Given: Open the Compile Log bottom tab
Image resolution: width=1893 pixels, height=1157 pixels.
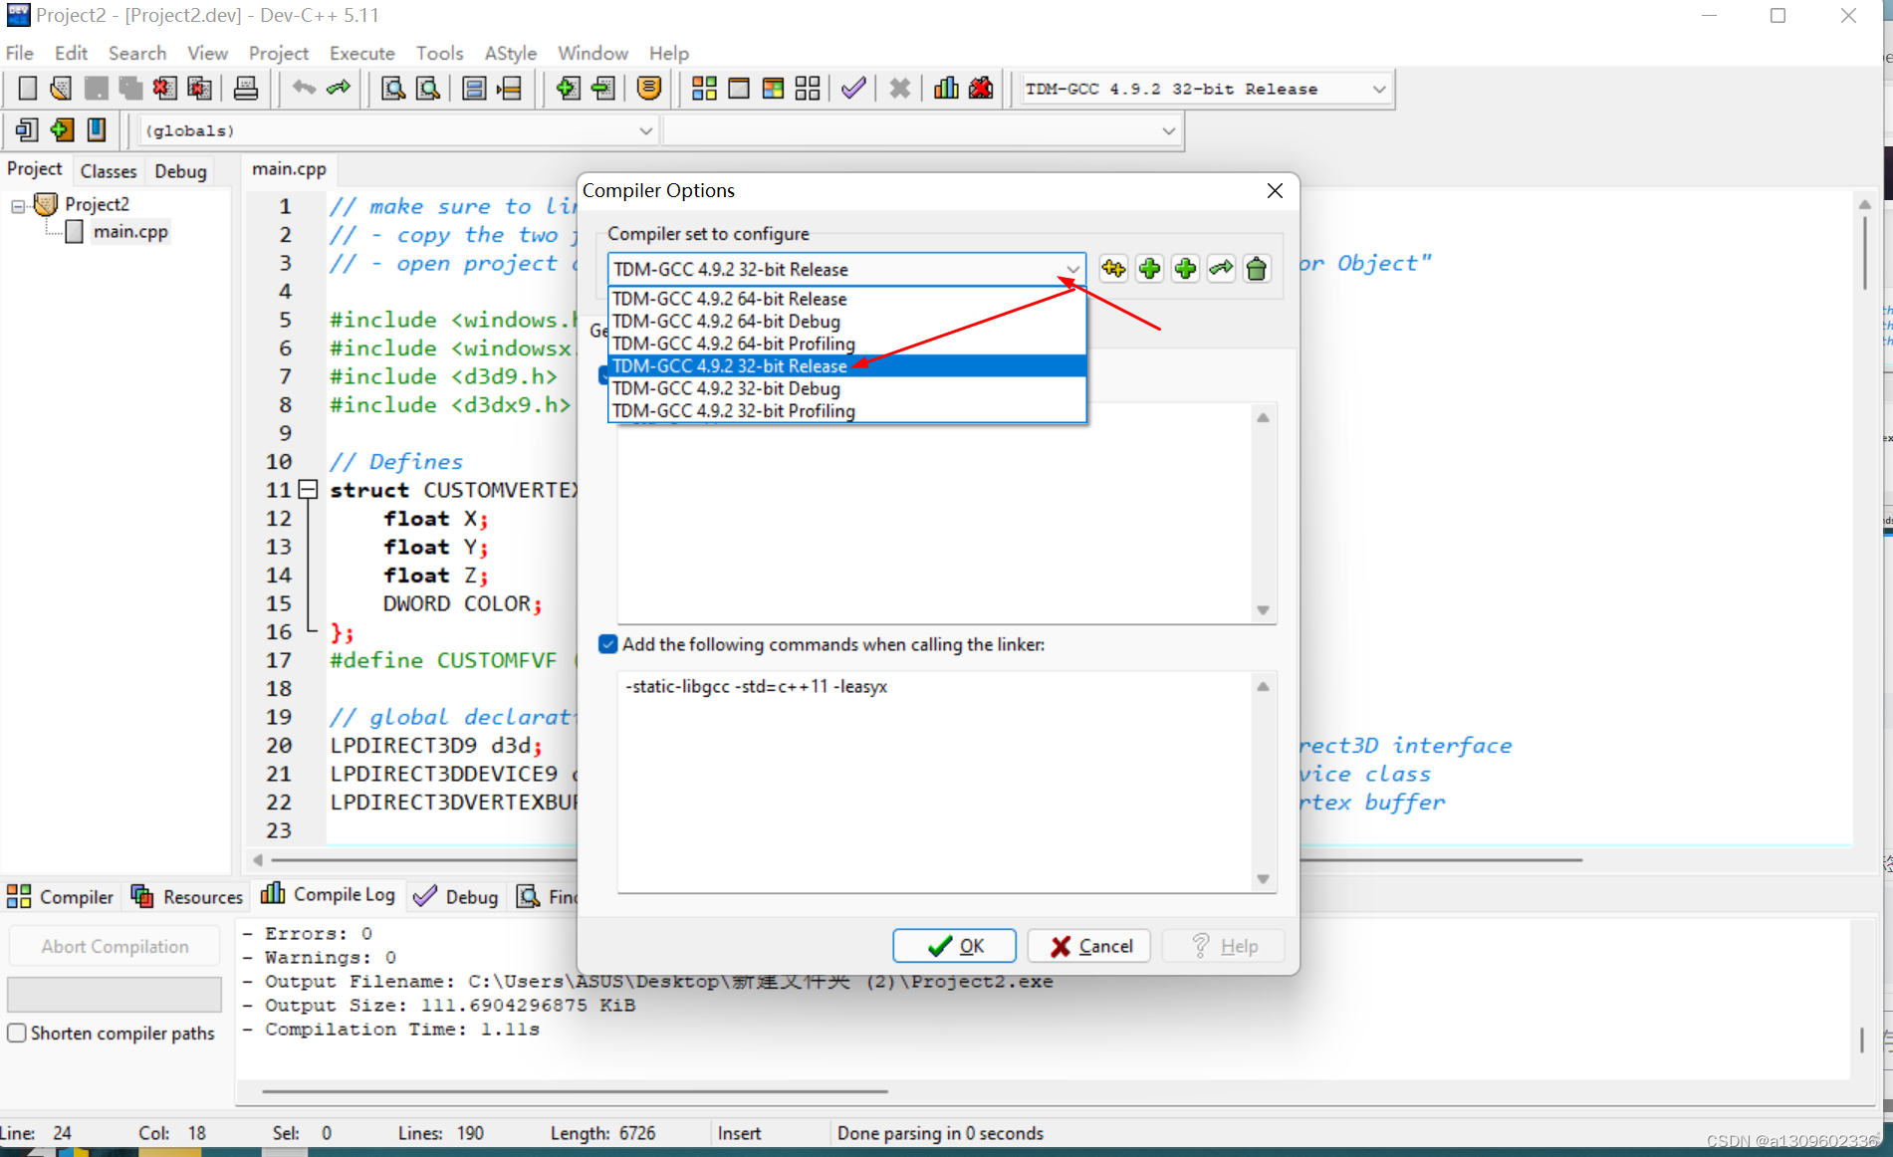Looking at the screenshot, I should [x=329, y=895].
